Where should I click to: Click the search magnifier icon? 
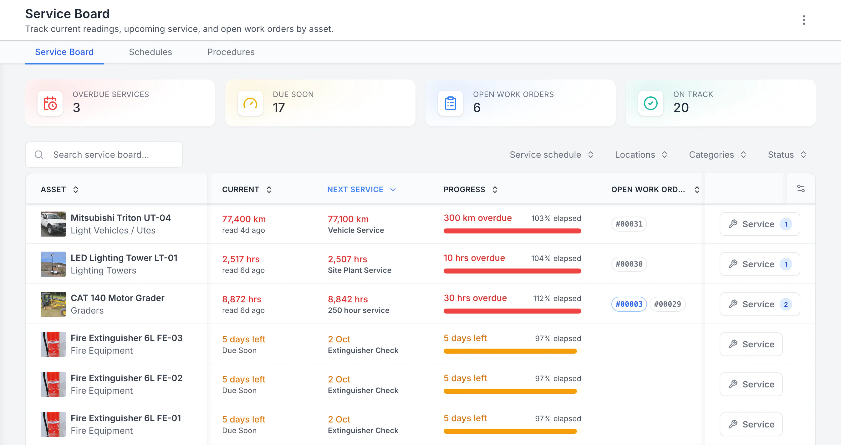39,154
